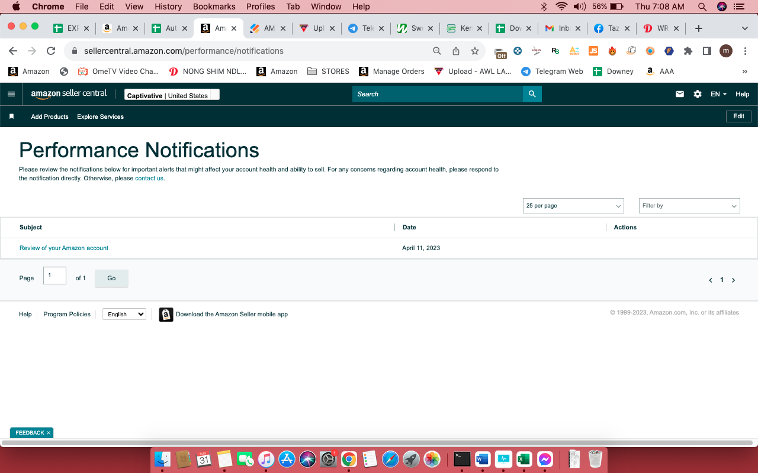This screenshot has width=758, height=473.
Task: Switch to the Inbox Gmail tab
Action: tap(563, 28)
